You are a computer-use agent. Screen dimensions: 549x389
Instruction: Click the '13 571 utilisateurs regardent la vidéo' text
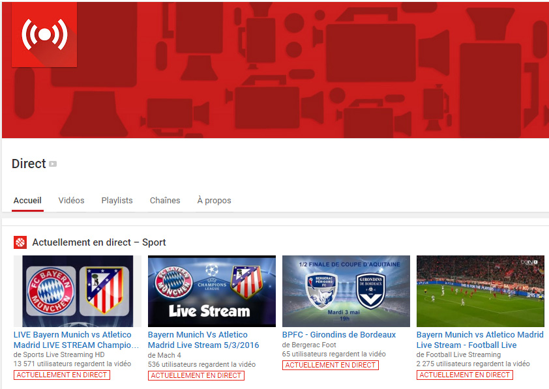(72, 364)
